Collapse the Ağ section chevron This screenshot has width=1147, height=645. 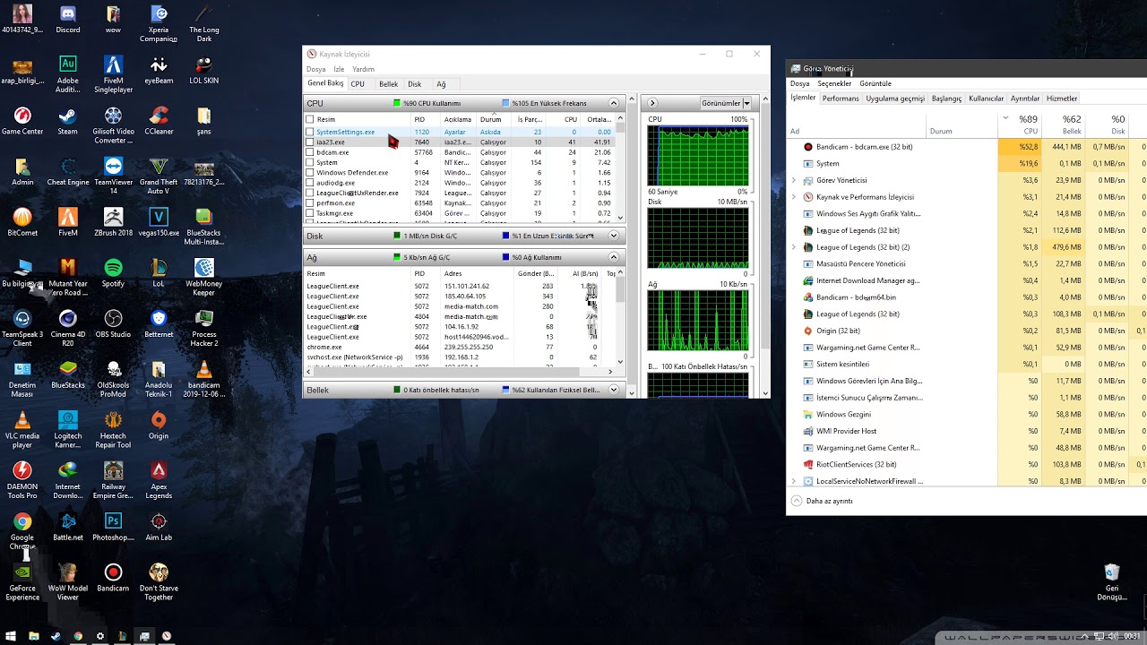[614, 257]
